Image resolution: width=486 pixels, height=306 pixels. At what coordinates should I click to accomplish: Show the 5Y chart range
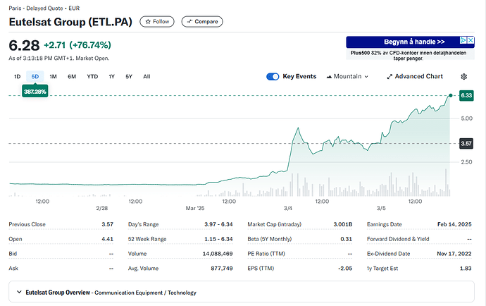point(129,77)
